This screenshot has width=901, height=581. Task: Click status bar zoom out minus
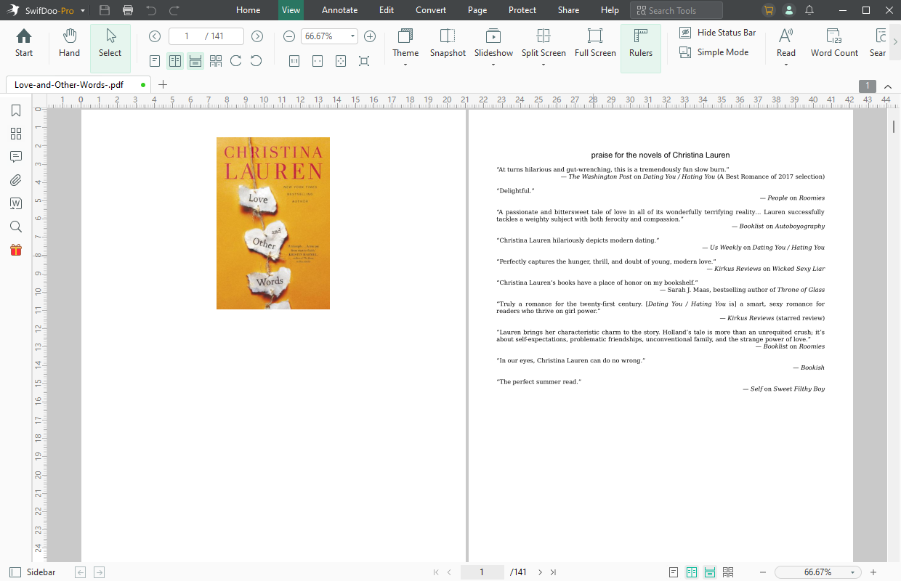point(763,572)
